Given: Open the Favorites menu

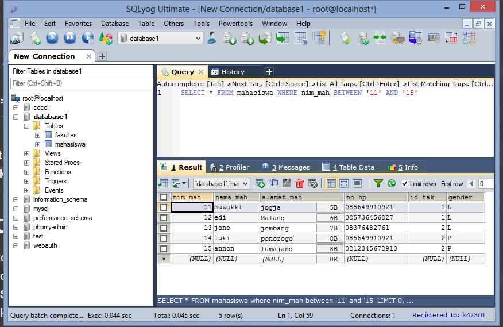Looking at the screenshot, I should 78,24.
